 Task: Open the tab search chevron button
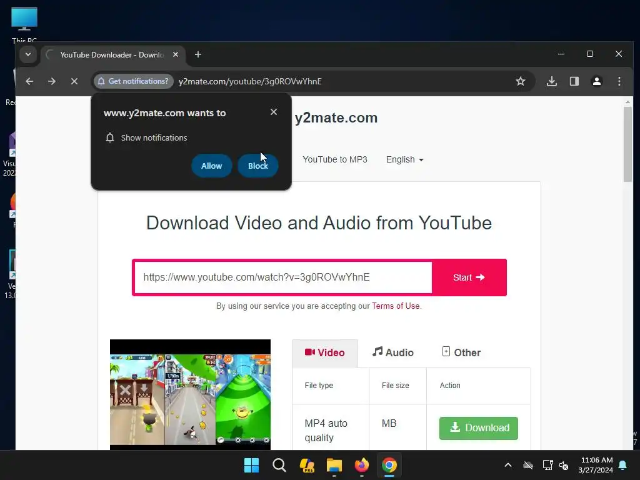tap(27, 54)
